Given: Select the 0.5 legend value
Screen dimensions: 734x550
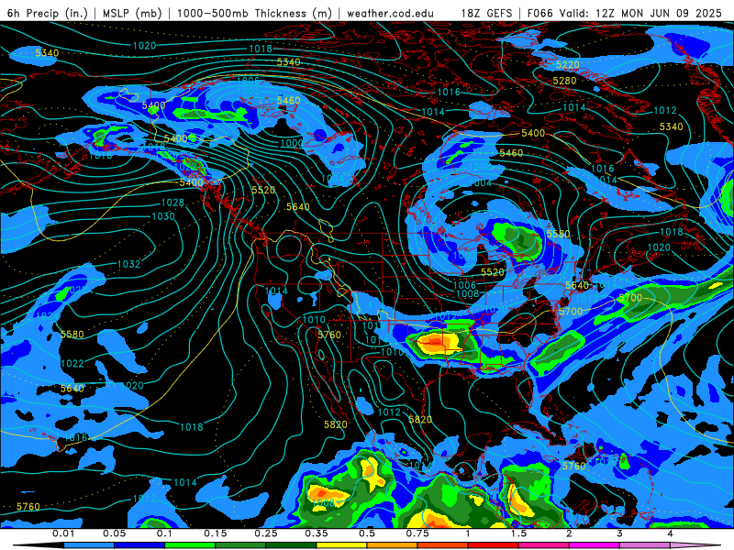Looking at the screenshot, I should [367, 533].
